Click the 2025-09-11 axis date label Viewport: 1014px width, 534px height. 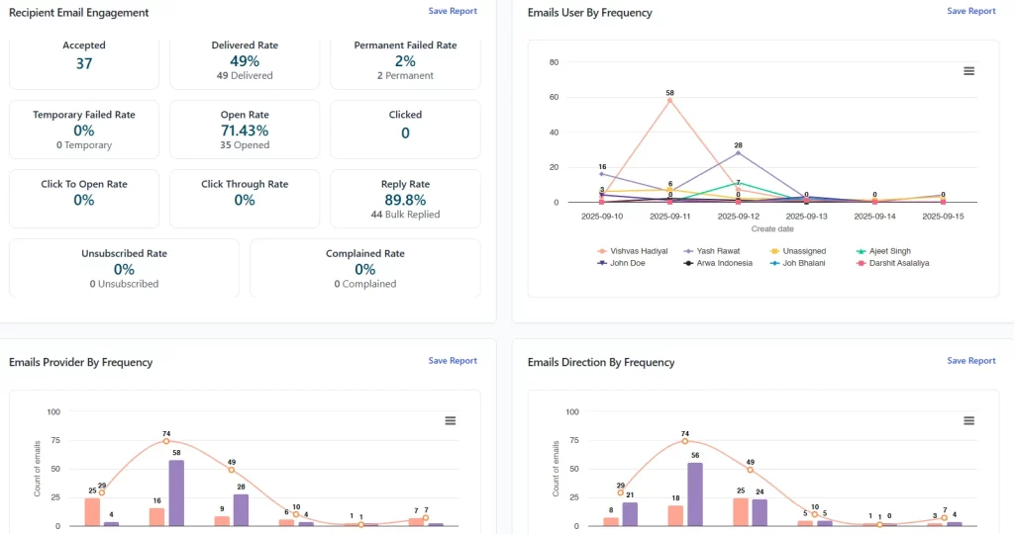(670, 217)
